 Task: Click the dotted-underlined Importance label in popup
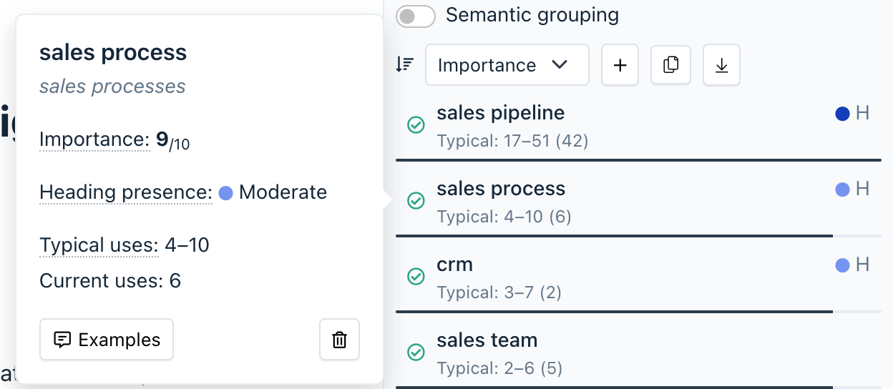(94, 139)
